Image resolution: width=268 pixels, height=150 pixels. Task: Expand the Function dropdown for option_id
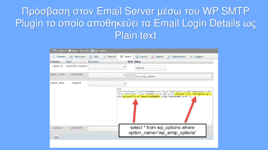[107, 67]
